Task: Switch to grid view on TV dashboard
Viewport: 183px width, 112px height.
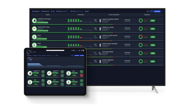Action: point(150,11)
